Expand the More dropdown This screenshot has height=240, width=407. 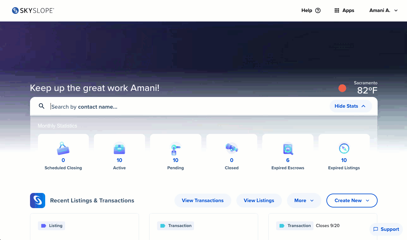(x=304, y=201)
